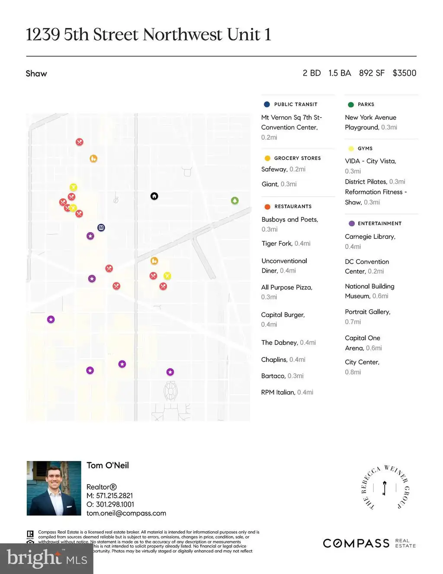The width and height of the screenshot is (443, 574).
Task: Click the blue metro M marker
Action: coord(101,227)
